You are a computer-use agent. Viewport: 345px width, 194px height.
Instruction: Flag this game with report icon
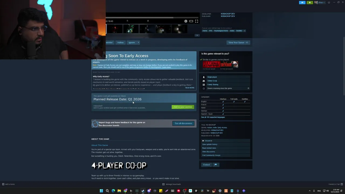tap(216, 165)
